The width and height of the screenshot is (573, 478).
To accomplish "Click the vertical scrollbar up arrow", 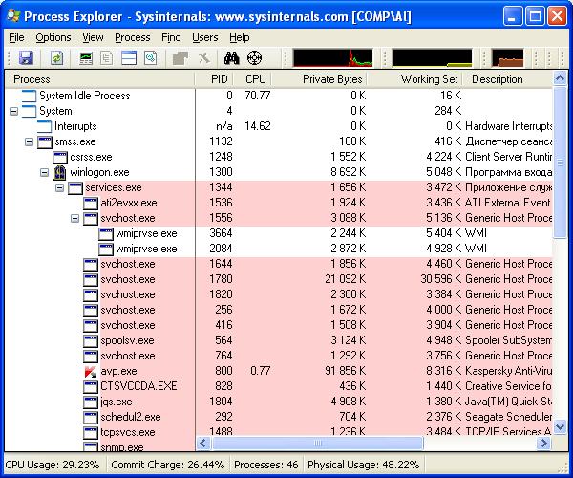I will tap(560, 78).
